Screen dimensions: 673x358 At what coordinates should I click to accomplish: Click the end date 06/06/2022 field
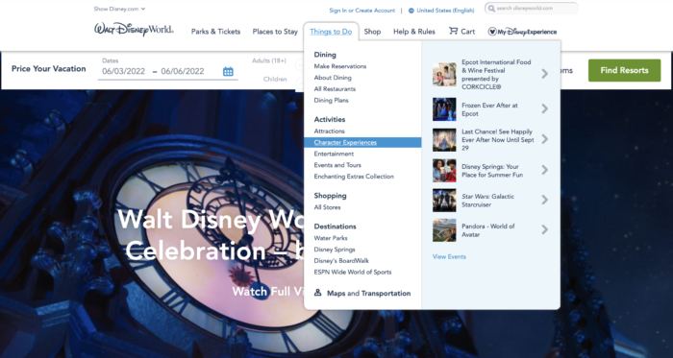coord(183,72)
